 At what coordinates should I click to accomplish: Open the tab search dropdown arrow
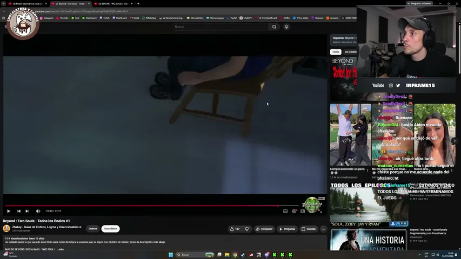pos(4,4)
